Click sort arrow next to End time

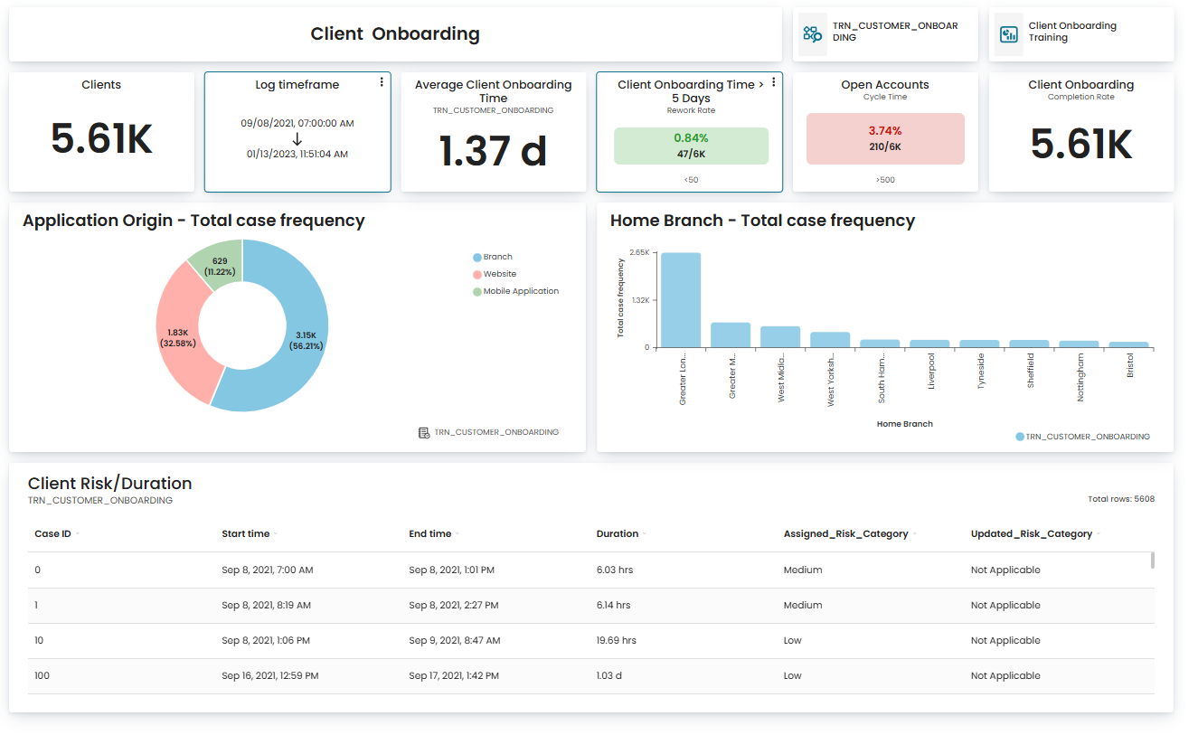point(458,534)
